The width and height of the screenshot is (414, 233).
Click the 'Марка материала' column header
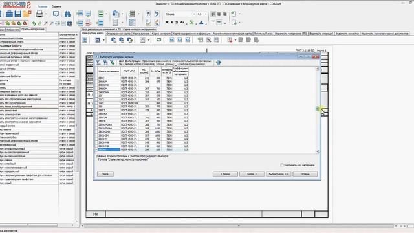tap(109, 71)
